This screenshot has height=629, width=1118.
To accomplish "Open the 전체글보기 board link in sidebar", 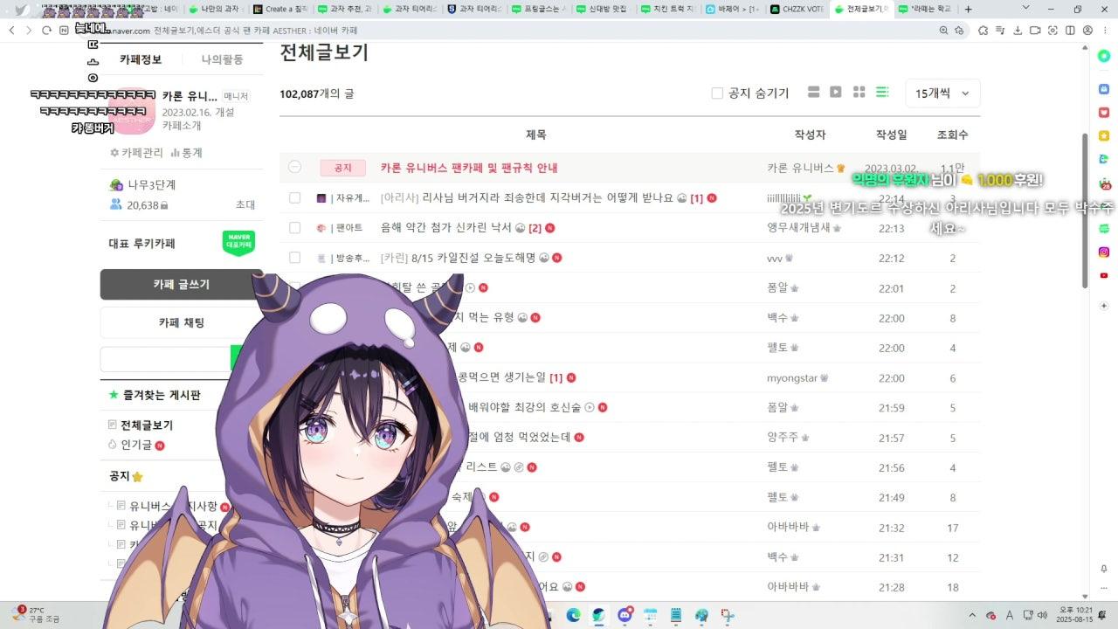I will point(147,425).
